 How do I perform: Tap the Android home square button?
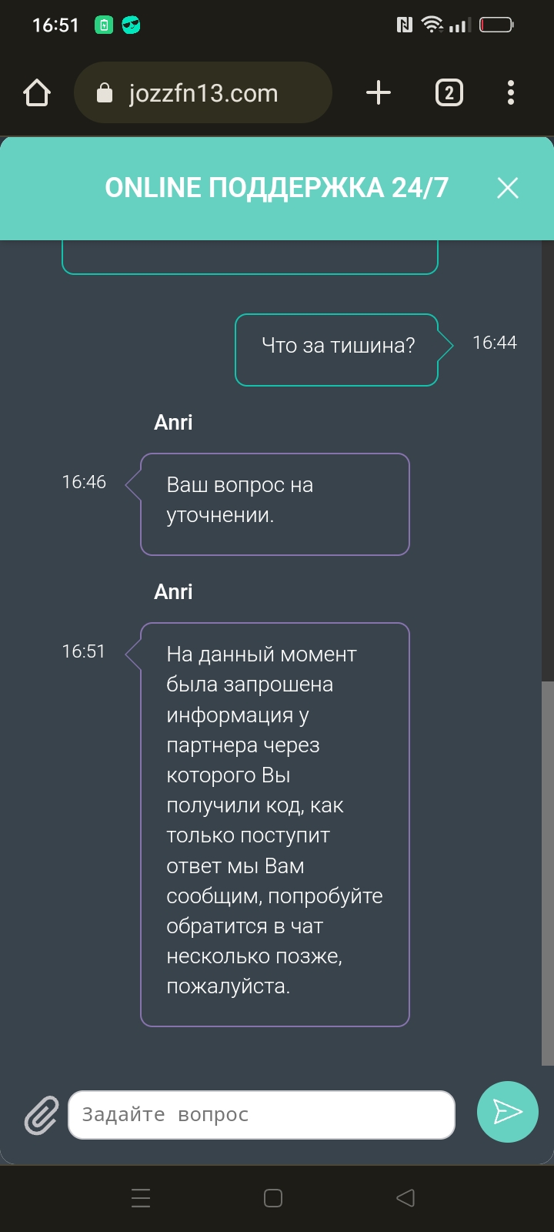[x=273, y=1198]
